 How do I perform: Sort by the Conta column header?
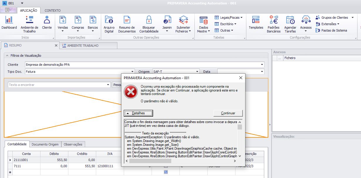[x=26, y=154]
